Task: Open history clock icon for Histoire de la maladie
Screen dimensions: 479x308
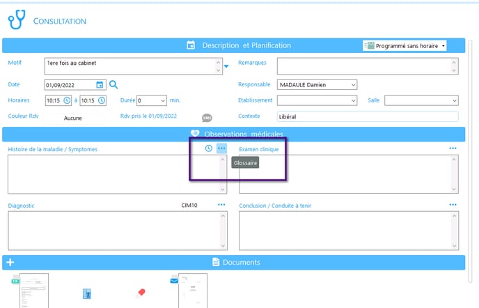Action: (209, 148)
